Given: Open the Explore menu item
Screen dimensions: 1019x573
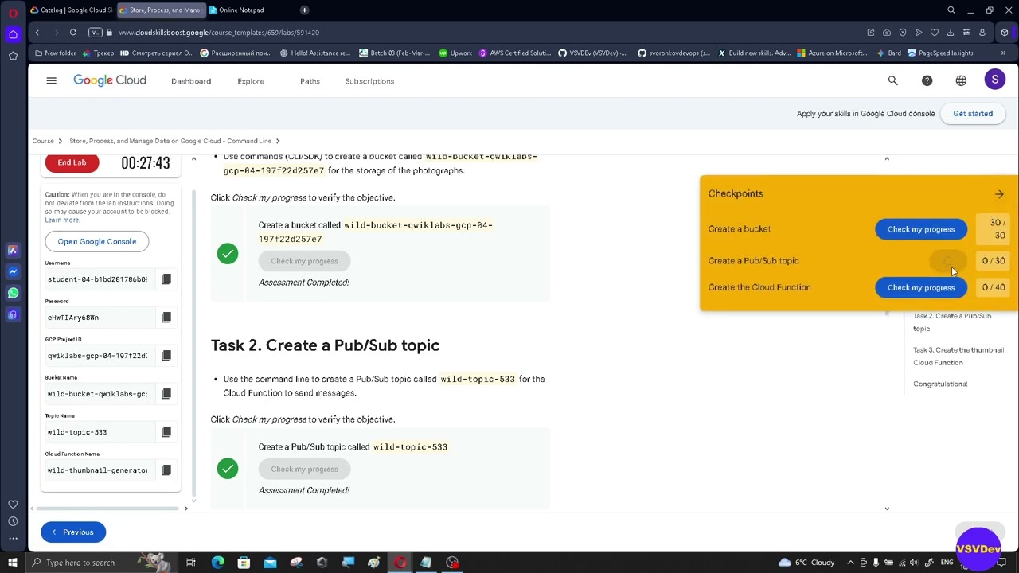Looking at the screenshot, I should point(251,81).
